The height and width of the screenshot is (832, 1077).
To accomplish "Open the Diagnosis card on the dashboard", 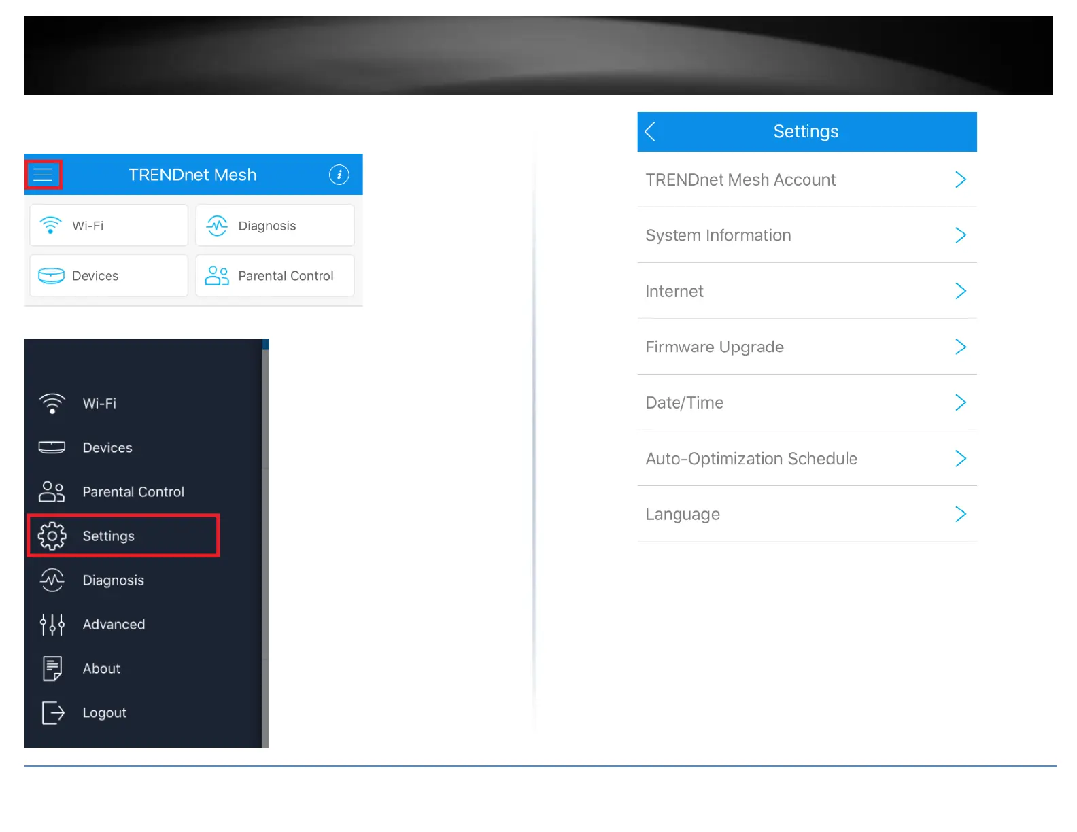I will pos(275,226).
